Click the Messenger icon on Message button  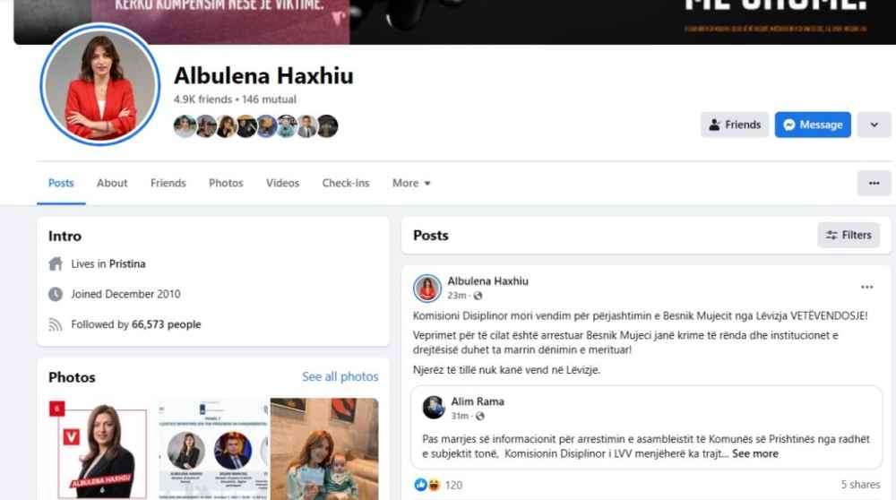point(789,125)
